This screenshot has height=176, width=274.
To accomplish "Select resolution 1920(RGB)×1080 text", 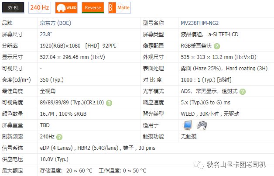I will pyautogui.click(x=60, y=46).
